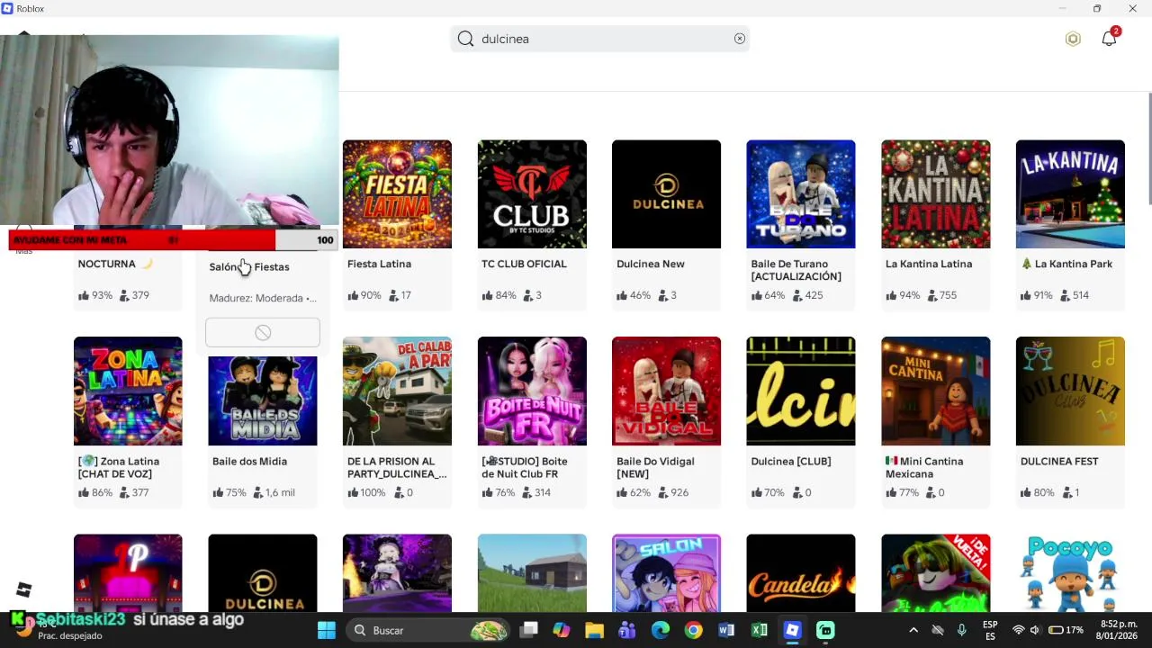Open the TC CLUB game thumbnail
The height and width of the screenshot is (648, 1152).
[532, 193]
